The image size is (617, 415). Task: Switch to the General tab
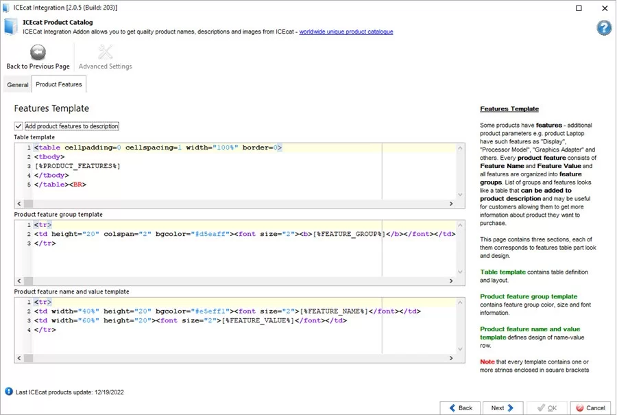tap(17, 84)
